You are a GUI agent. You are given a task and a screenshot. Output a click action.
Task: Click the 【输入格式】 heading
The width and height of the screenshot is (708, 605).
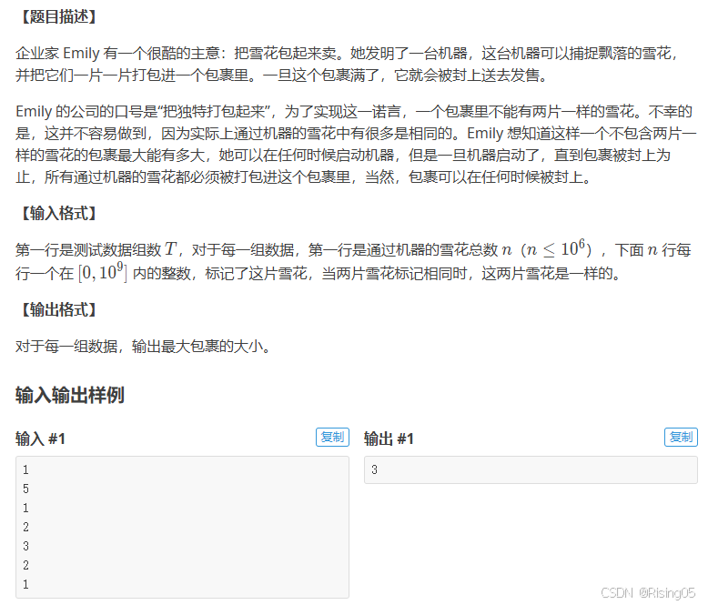click(x=59, y=213)
